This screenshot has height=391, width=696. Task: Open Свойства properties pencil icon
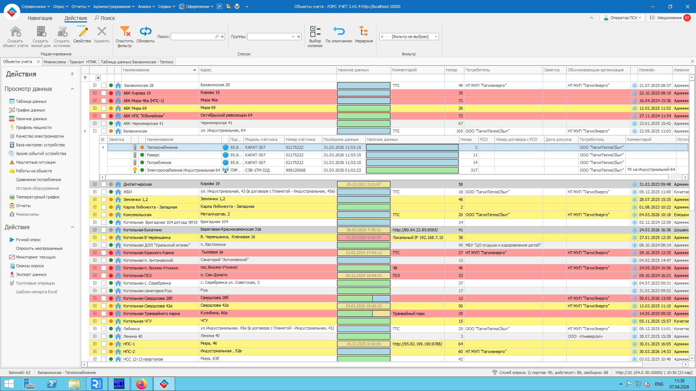[x=82, y=32]
